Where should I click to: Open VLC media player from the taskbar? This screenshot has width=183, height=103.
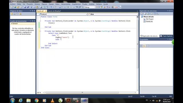click(53, 100)
